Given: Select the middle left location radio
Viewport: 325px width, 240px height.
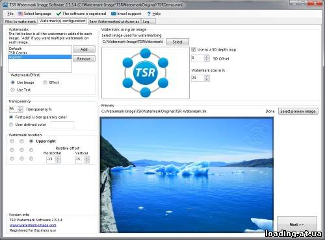Looking at the screenshot, I should (x=12, y=150).
